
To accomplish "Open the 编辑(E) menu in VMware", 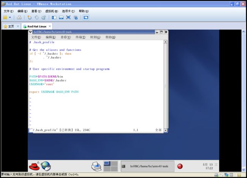I will [22, 11].
